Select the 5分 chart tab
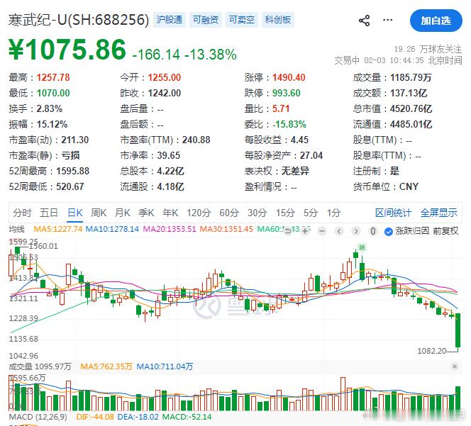Image resolution: width=471 pixels, height=426 pixels. (x=310, y=213)
